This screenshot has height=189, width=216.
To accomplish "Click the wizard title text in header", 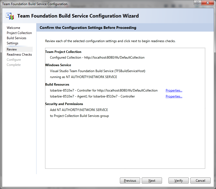I will (78, 16).
